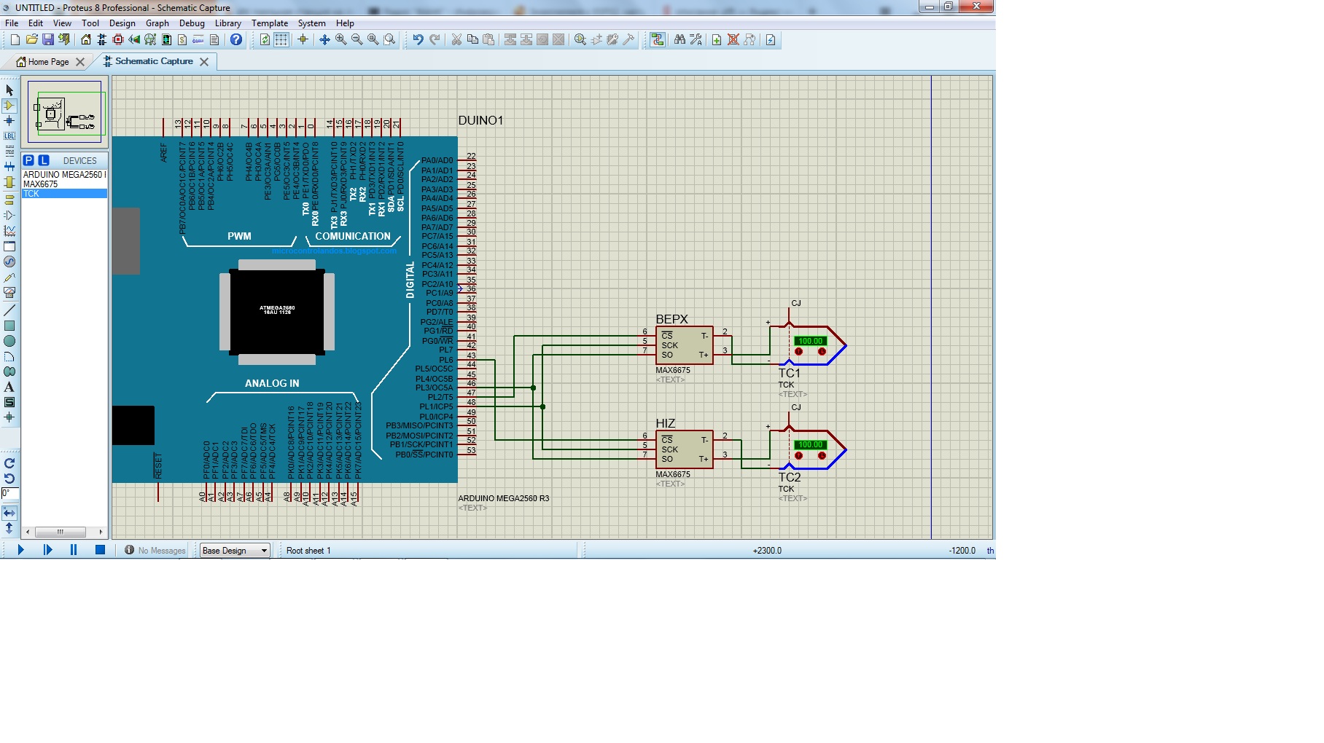Open a project with the folder icon
Image resolution: width=1324 pixels, height=743 pixels.
(31, 39)
